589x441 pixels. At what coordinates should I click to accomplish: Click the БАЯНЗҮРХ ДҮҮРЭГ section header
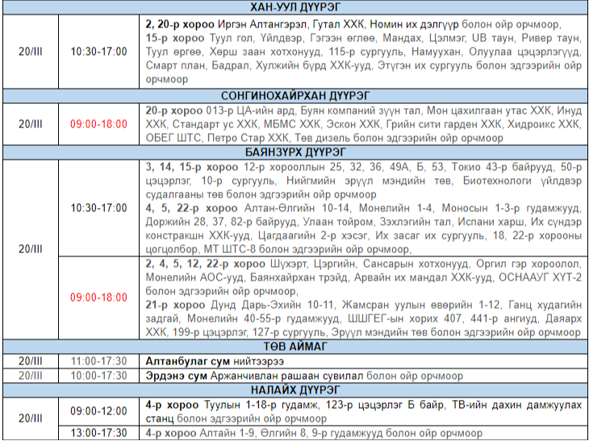[294, 152]
